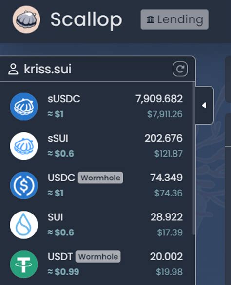
Task: Select the sUSDC balance 7,909.682
Action: (159, 99)
